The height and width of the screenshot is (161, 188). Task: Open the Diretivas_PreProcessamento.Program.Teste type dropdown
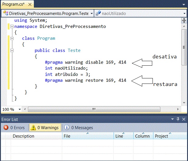coord(92,13)
